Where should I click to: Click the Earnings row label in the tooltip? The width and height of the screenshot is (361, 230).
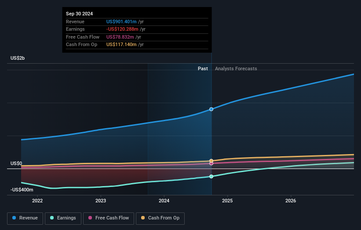coord(75,29)
